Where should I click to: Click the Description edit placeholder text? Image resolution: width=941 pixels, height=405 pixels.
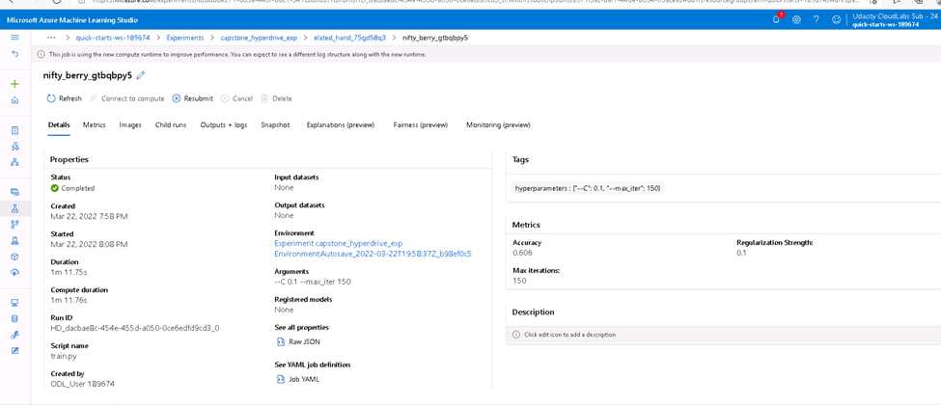tap(569, 335)
